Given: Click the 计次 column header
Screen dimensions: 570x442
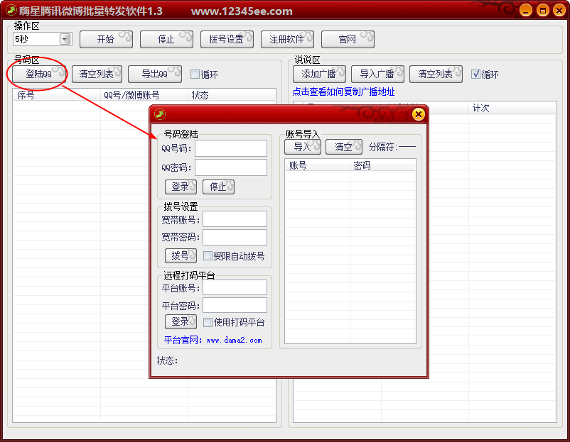Looking at the screenshot, I should coord(512,108).
